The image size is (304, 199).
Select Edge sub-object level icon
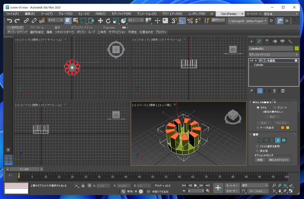coord(266,140)
